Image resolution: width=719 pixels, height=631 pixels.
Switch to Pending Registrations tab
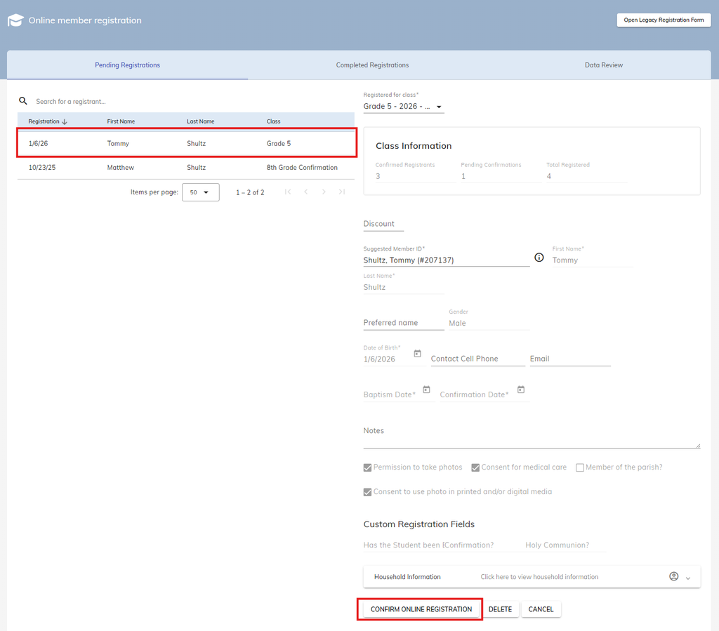coord(128,65)
